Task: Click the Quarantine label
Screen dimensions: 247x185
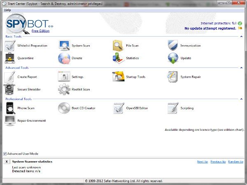Action: click(26, 58)
